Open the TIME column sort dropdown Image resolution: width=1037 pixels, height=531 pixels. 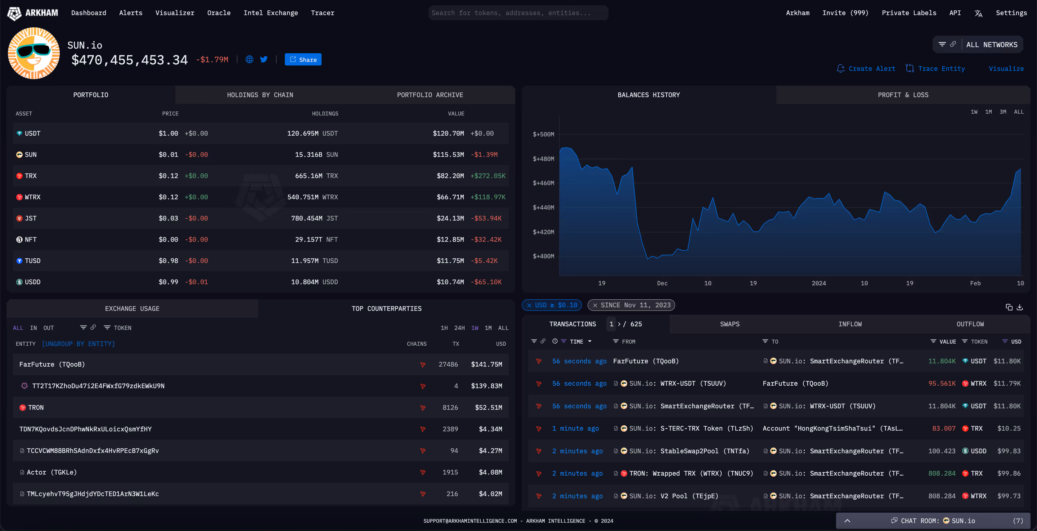pos(590,341)
